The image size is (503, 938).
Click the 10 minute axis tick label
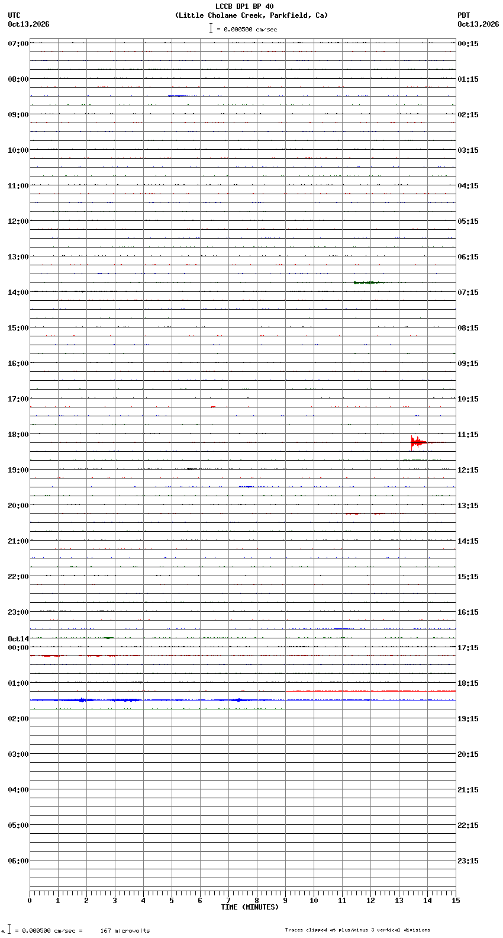coord(314,901)
